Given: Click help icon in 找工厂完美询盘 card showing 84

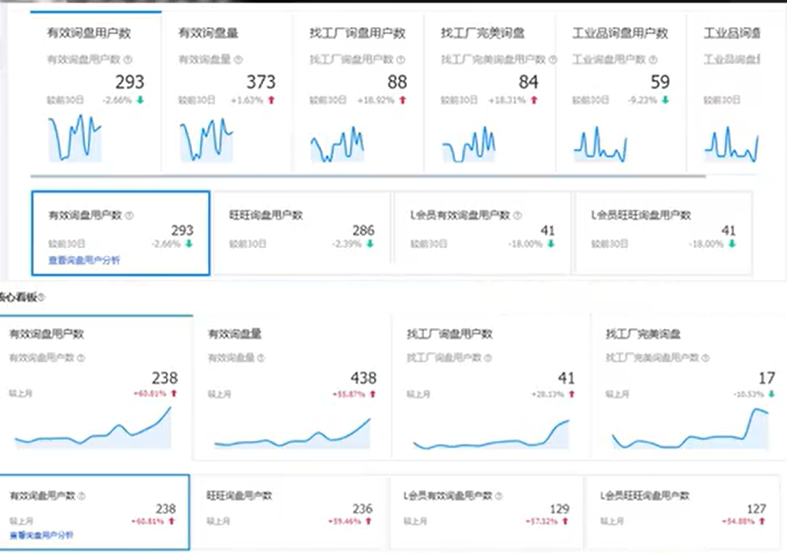Looking at the screenshot, I should coord(552,59).
